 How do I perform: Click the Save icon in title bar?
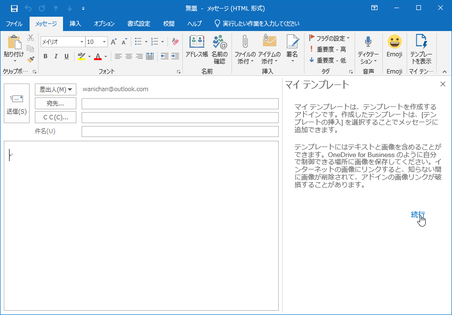(14, 9)
